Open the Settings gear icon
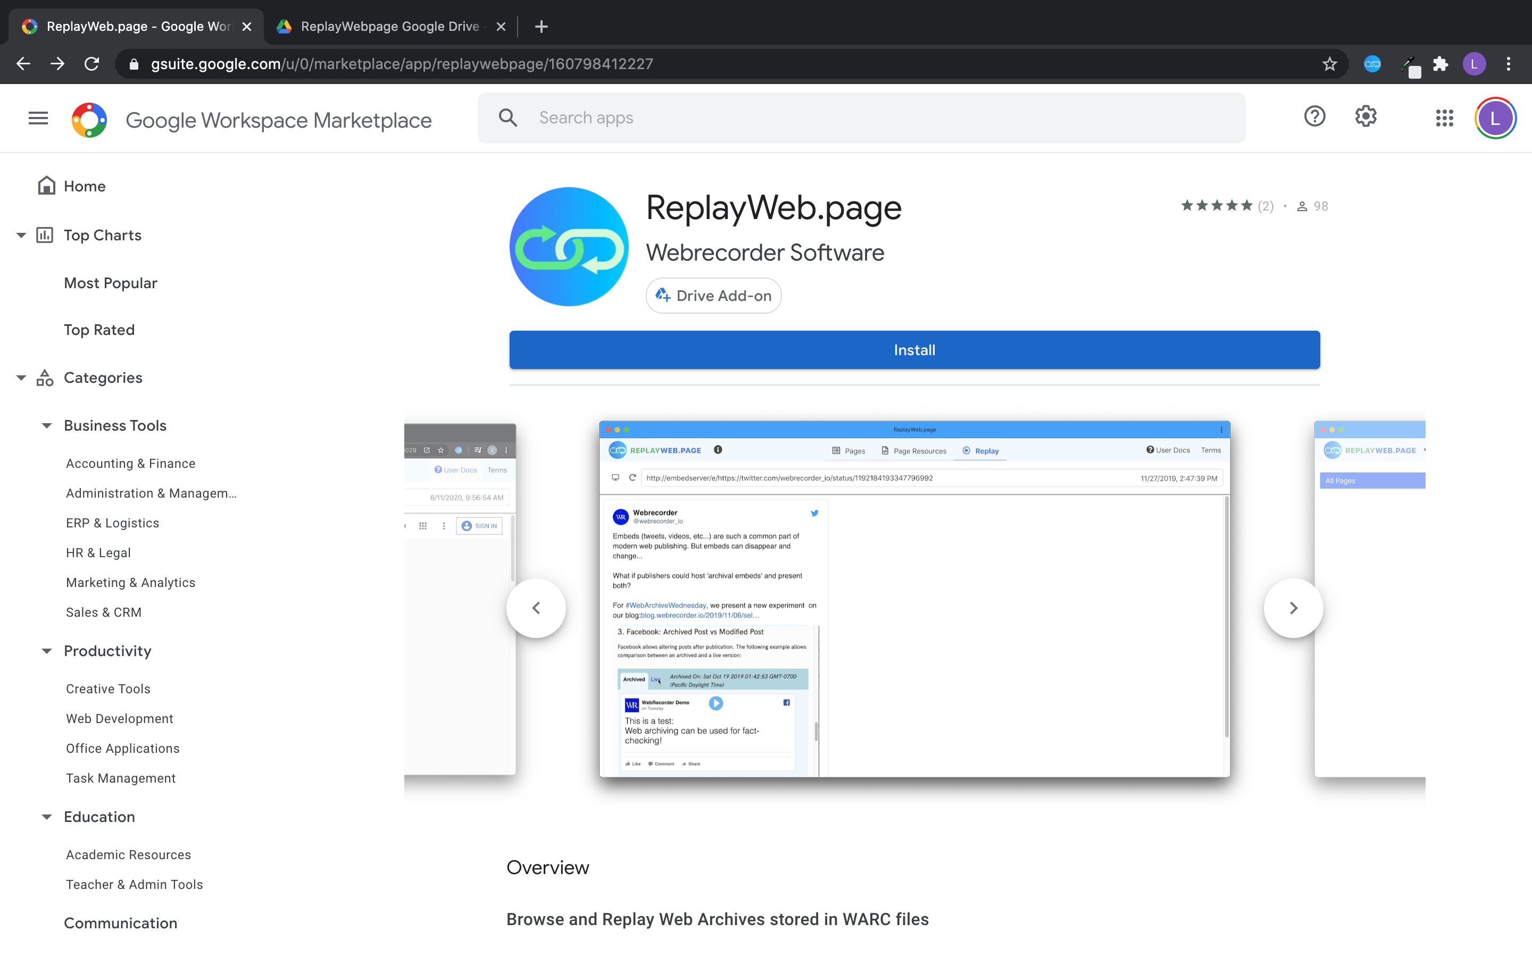Screen dimensions: 1532x957 pos(1366,117)
